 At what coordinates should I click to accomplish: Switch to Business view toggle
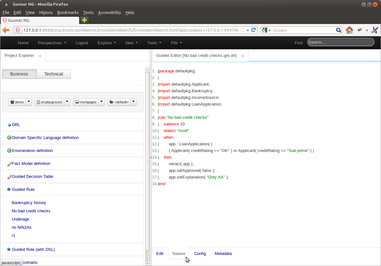click(x=19, y=74)
